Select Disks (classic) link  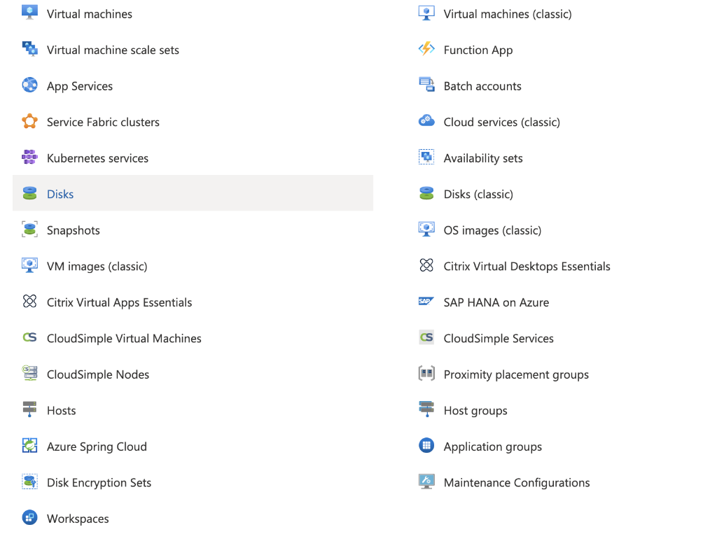(479, 195)
